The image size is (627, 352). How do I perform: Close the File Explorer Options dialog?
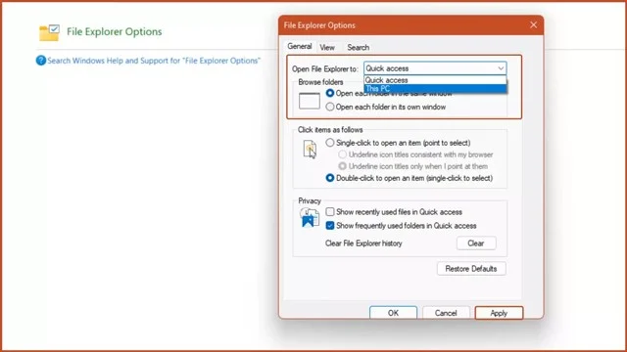click(533, 24)
